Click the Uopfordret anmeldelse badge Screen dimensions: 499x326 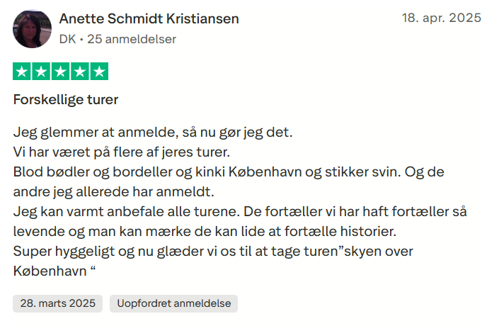click(174, 303)
